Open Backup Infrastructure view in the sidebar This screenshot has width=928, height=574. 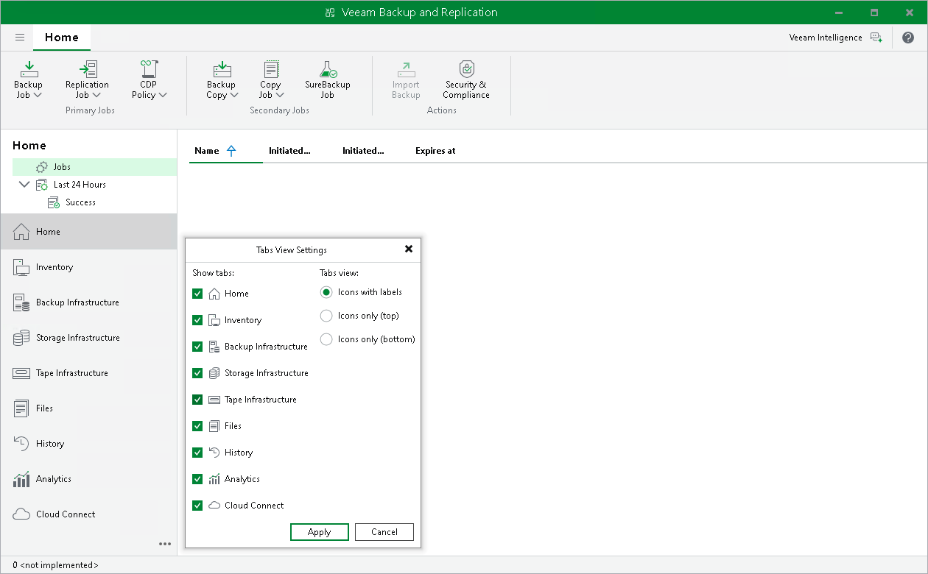pos(88,302)
